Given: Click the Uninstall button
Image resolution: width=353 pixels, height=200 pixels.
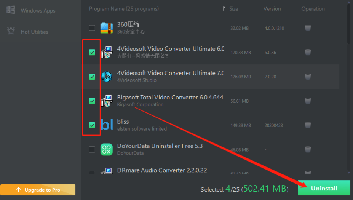Looking at the screenshot, I should tap(324, 188).
